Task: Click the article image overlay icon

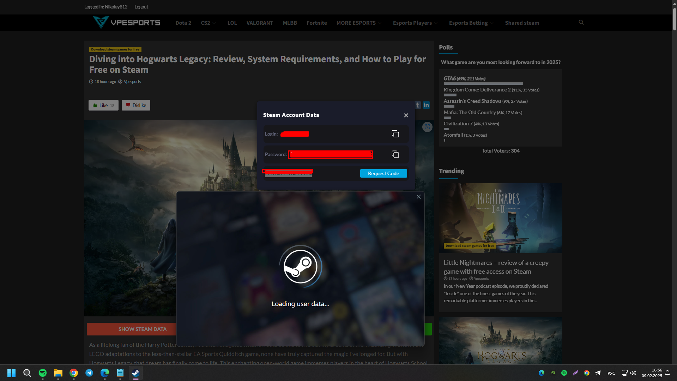Action: pos(427,127)
